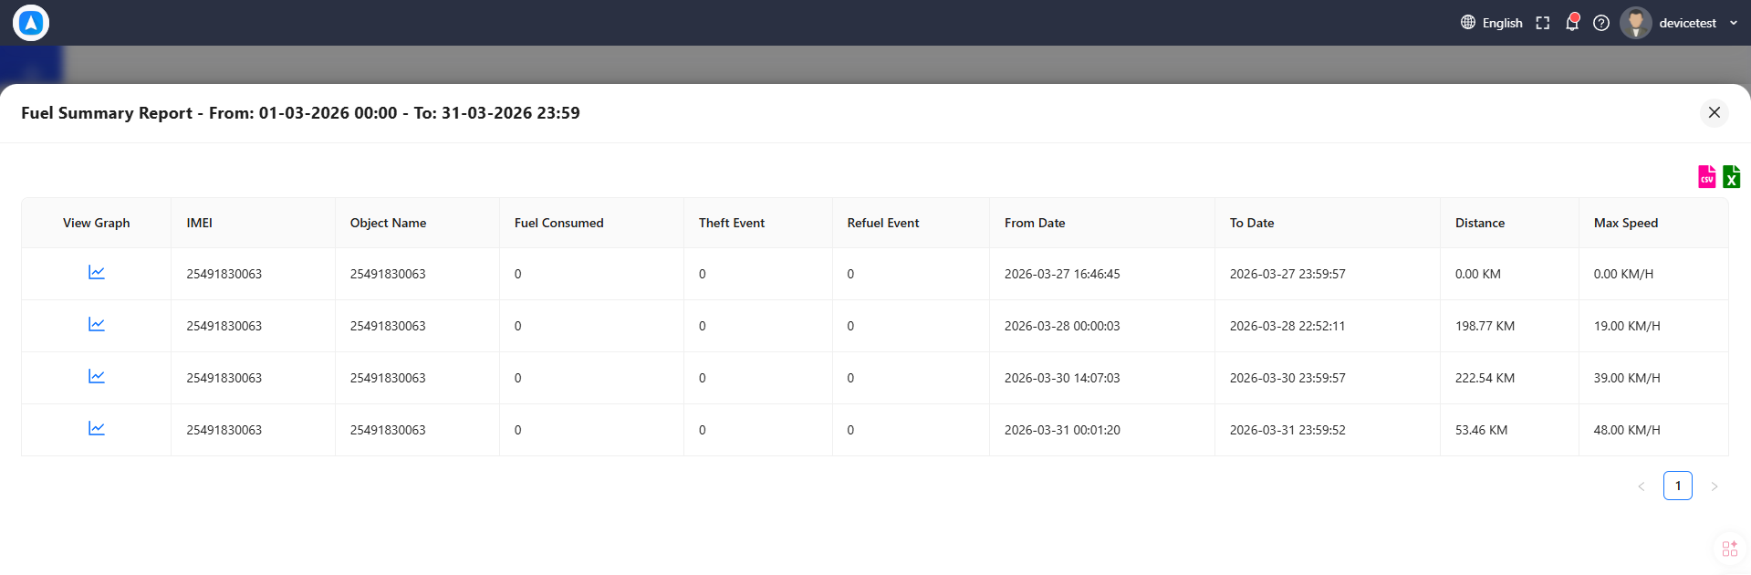Image resolution: width=1751 pixels, height=575 pixels.
Task: Click the devicetest profile avatar
Action: (1635, 23)
